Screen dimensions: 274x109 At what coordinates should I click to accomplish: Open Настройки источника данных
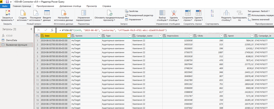pyautogui.click(x=63, y=15)
